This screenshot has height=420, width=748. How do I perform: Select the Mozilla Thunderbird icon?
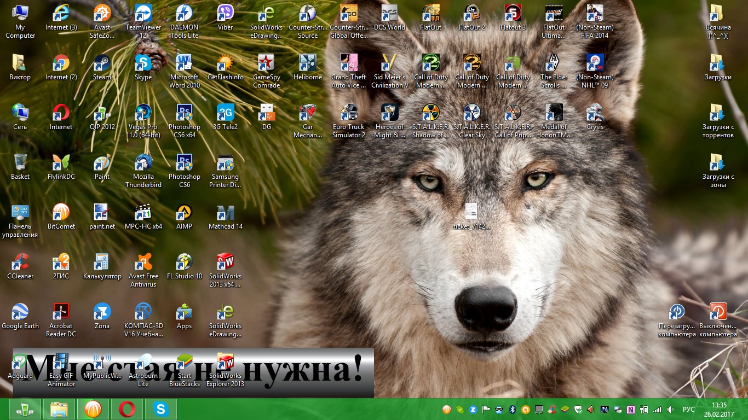tap(143, 162)
